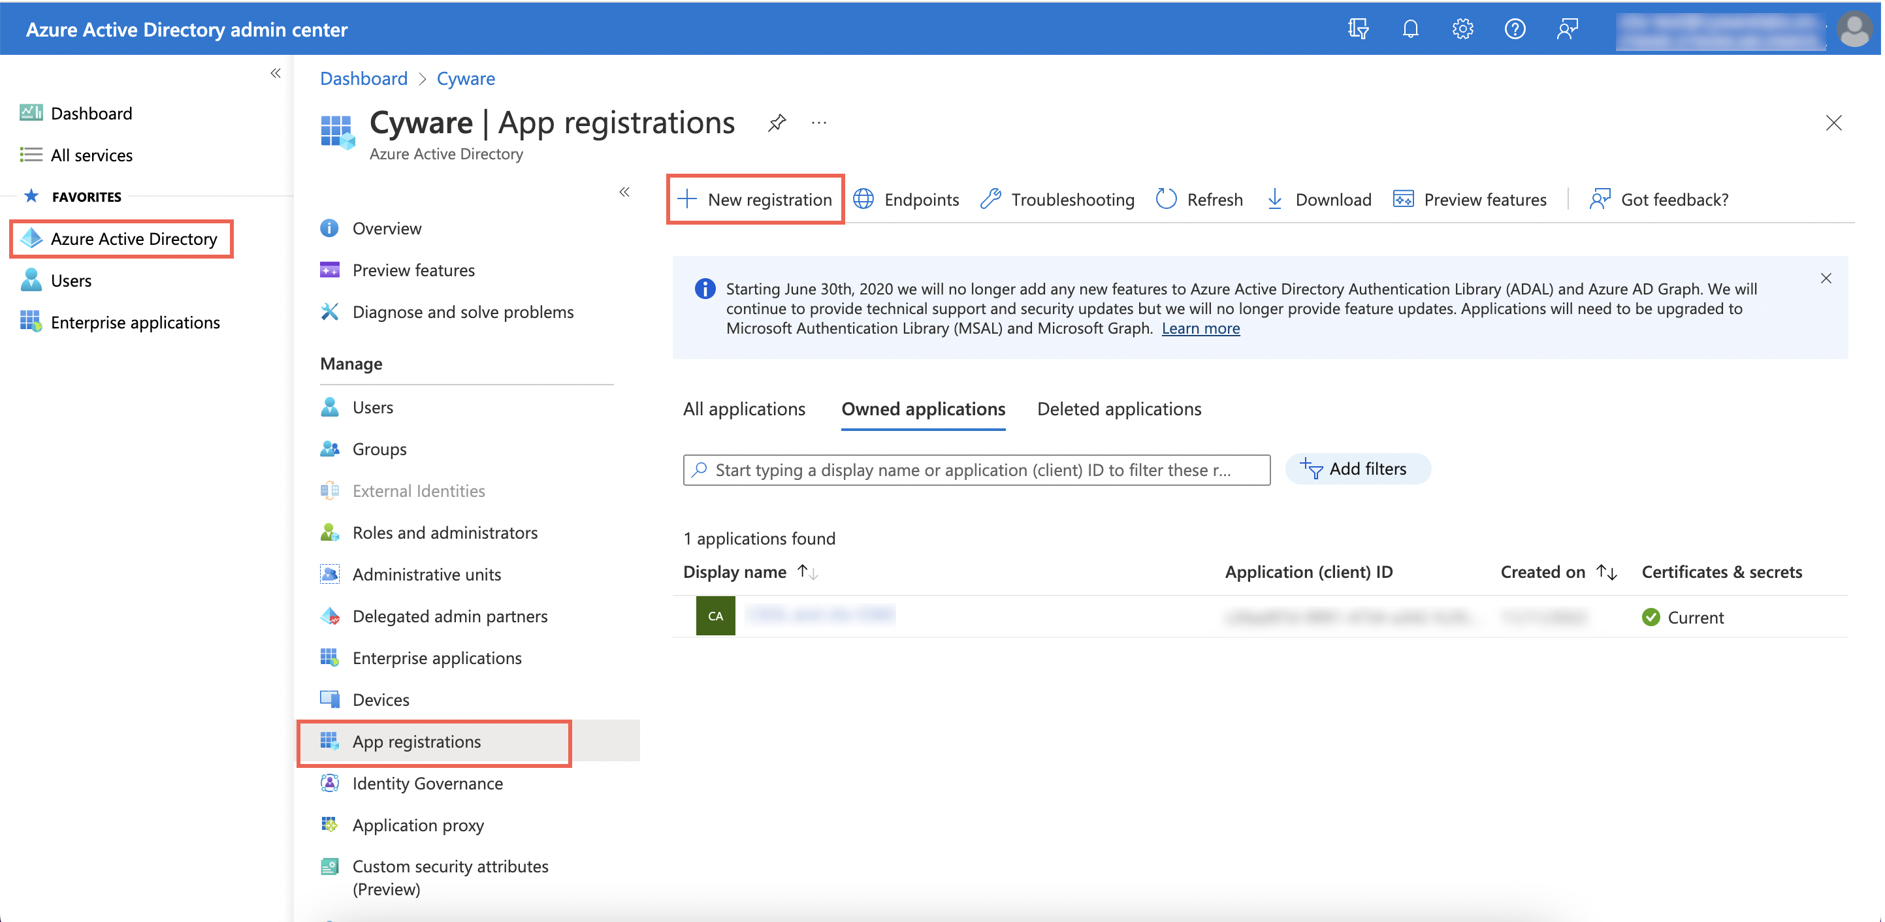Click the Refresh toolbar icon

(x=1167, y=199)
